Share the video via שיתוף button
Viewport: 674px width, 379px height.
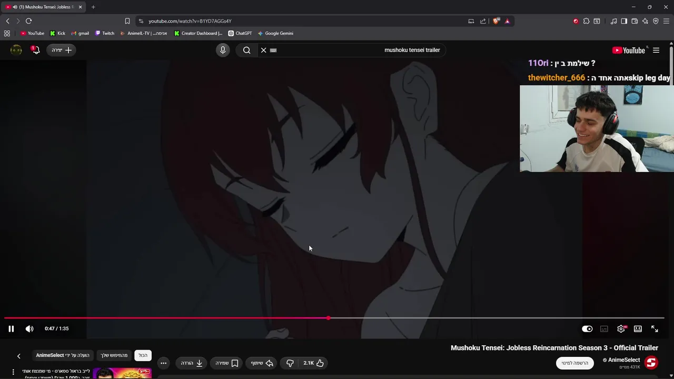[x=262, y=363]
